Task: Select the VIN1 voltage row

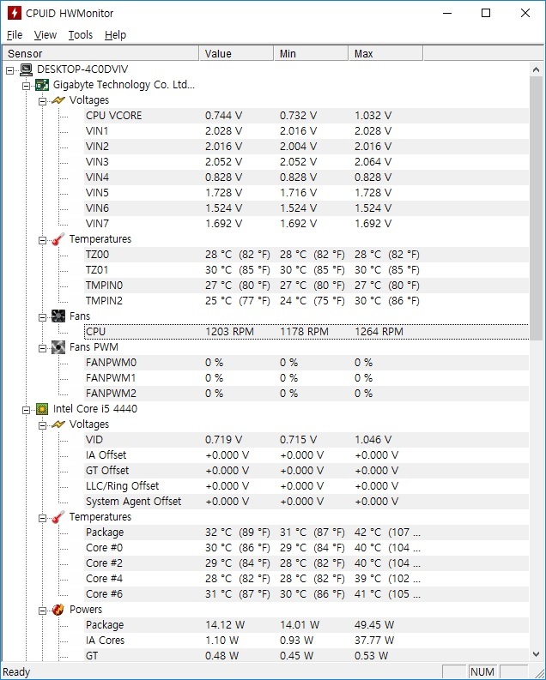Action: (x=306, y=131)
